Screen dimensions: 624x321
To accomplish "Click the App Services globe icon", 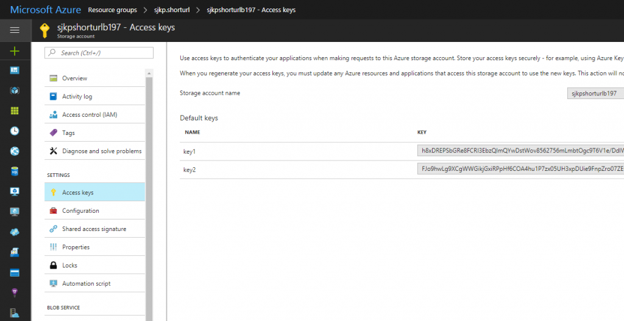I will point(15,151).
